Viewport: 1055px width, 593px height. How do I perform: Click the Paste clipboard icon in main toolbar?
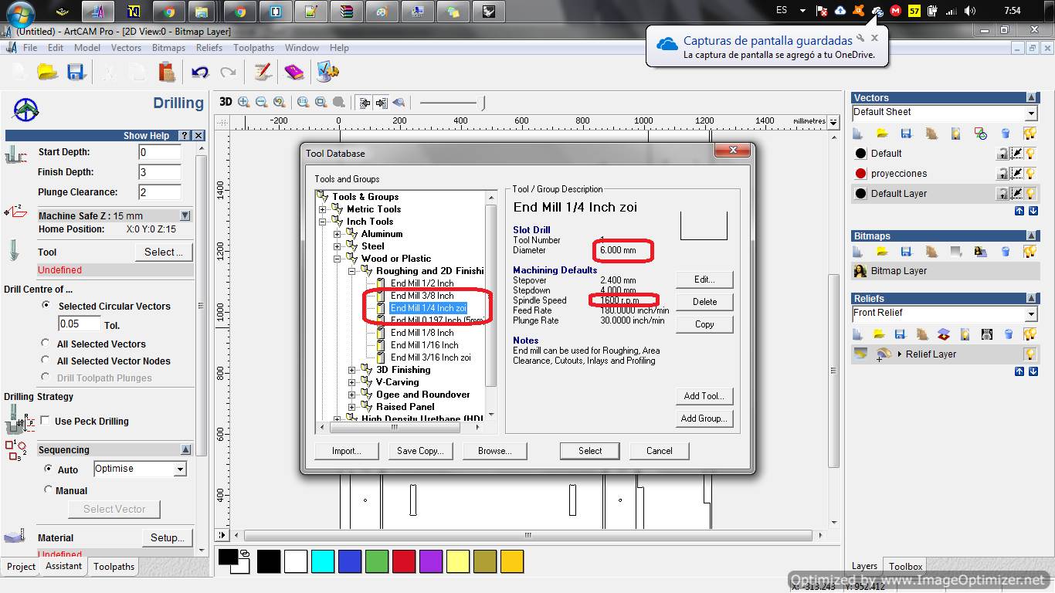167,72
